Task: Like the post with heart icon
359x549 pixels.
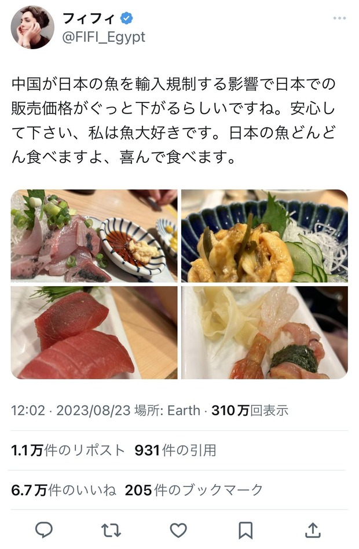Action: point(178,530)
